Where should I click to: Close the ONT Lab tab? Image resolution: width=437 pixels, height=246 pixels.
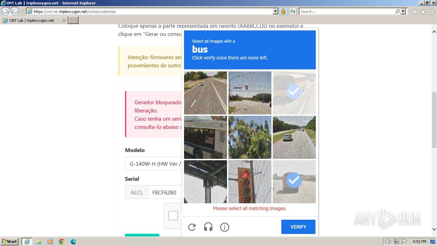click(x=64, y=20)
